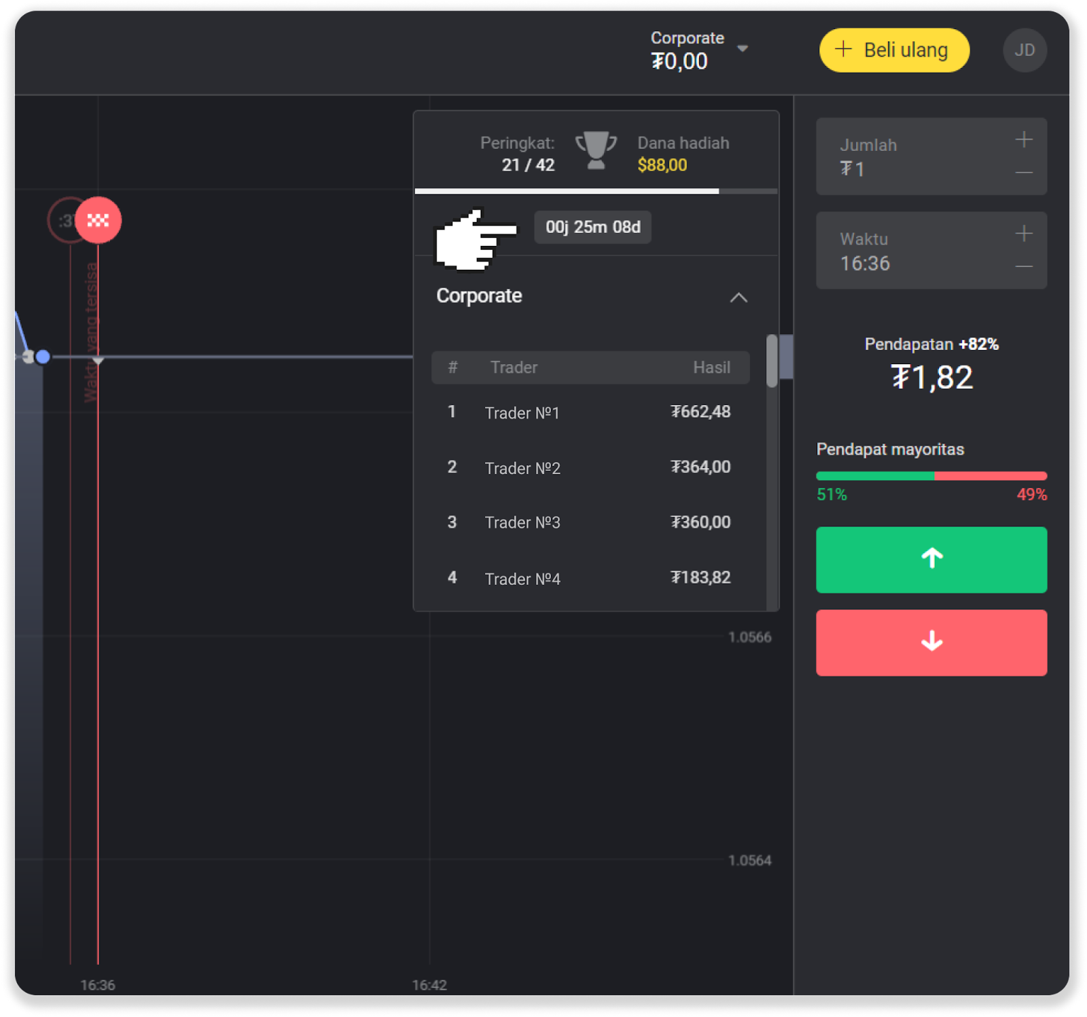This screenshot has width=1087, height=1017.
Task: Increase Waktu time with plus icon
Action: tap(1024, 234)
